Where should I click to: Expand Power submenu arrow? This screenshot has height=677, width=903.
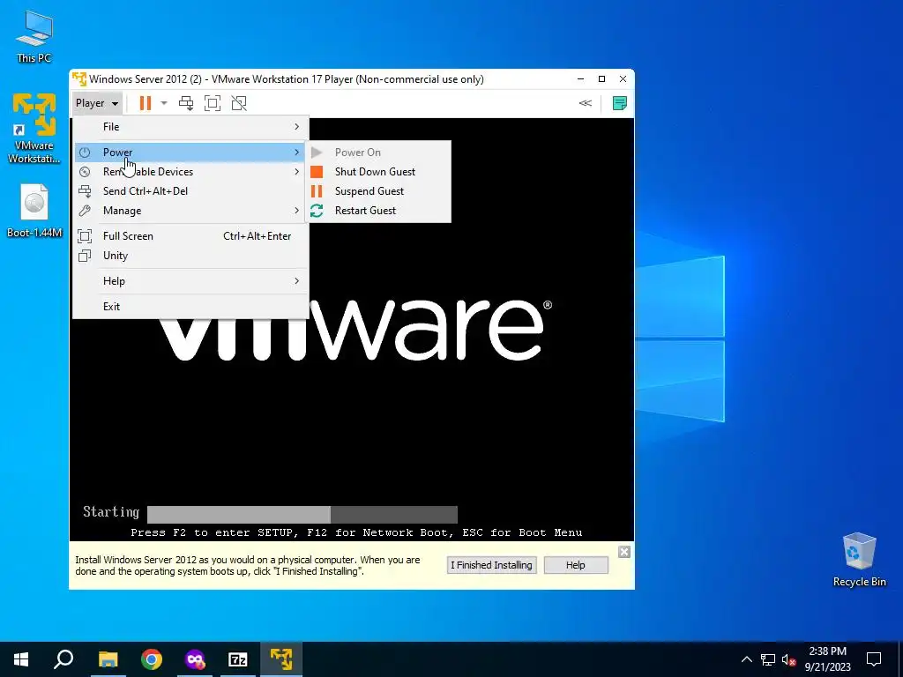[296, 152]
